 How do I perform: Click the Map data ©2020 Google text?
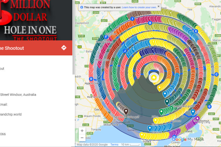(92, 144)
